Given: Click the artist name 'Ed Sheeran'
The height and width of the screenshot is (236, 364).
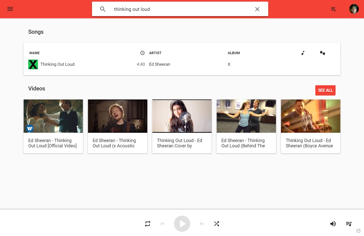Looking at the screenshot, I should coord(160,64).
